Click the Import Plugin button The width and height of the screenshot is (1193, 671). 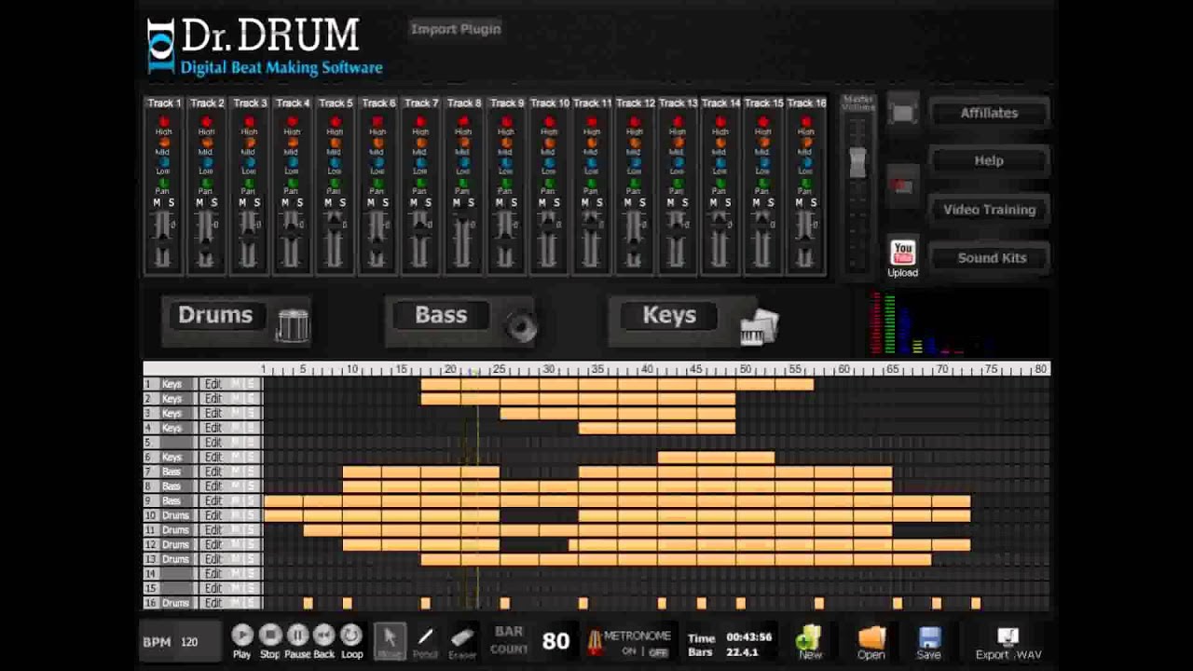456,29
